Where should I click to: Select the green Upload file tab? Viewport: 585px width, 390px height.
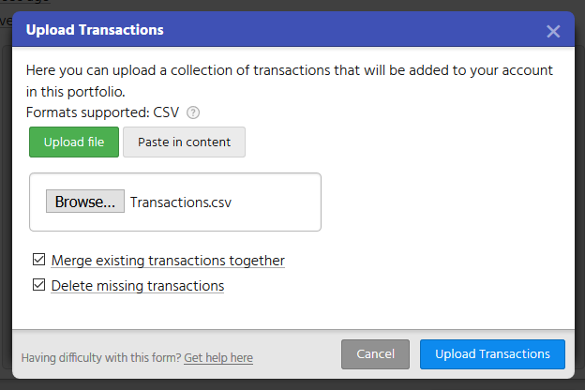coord(74,142)
